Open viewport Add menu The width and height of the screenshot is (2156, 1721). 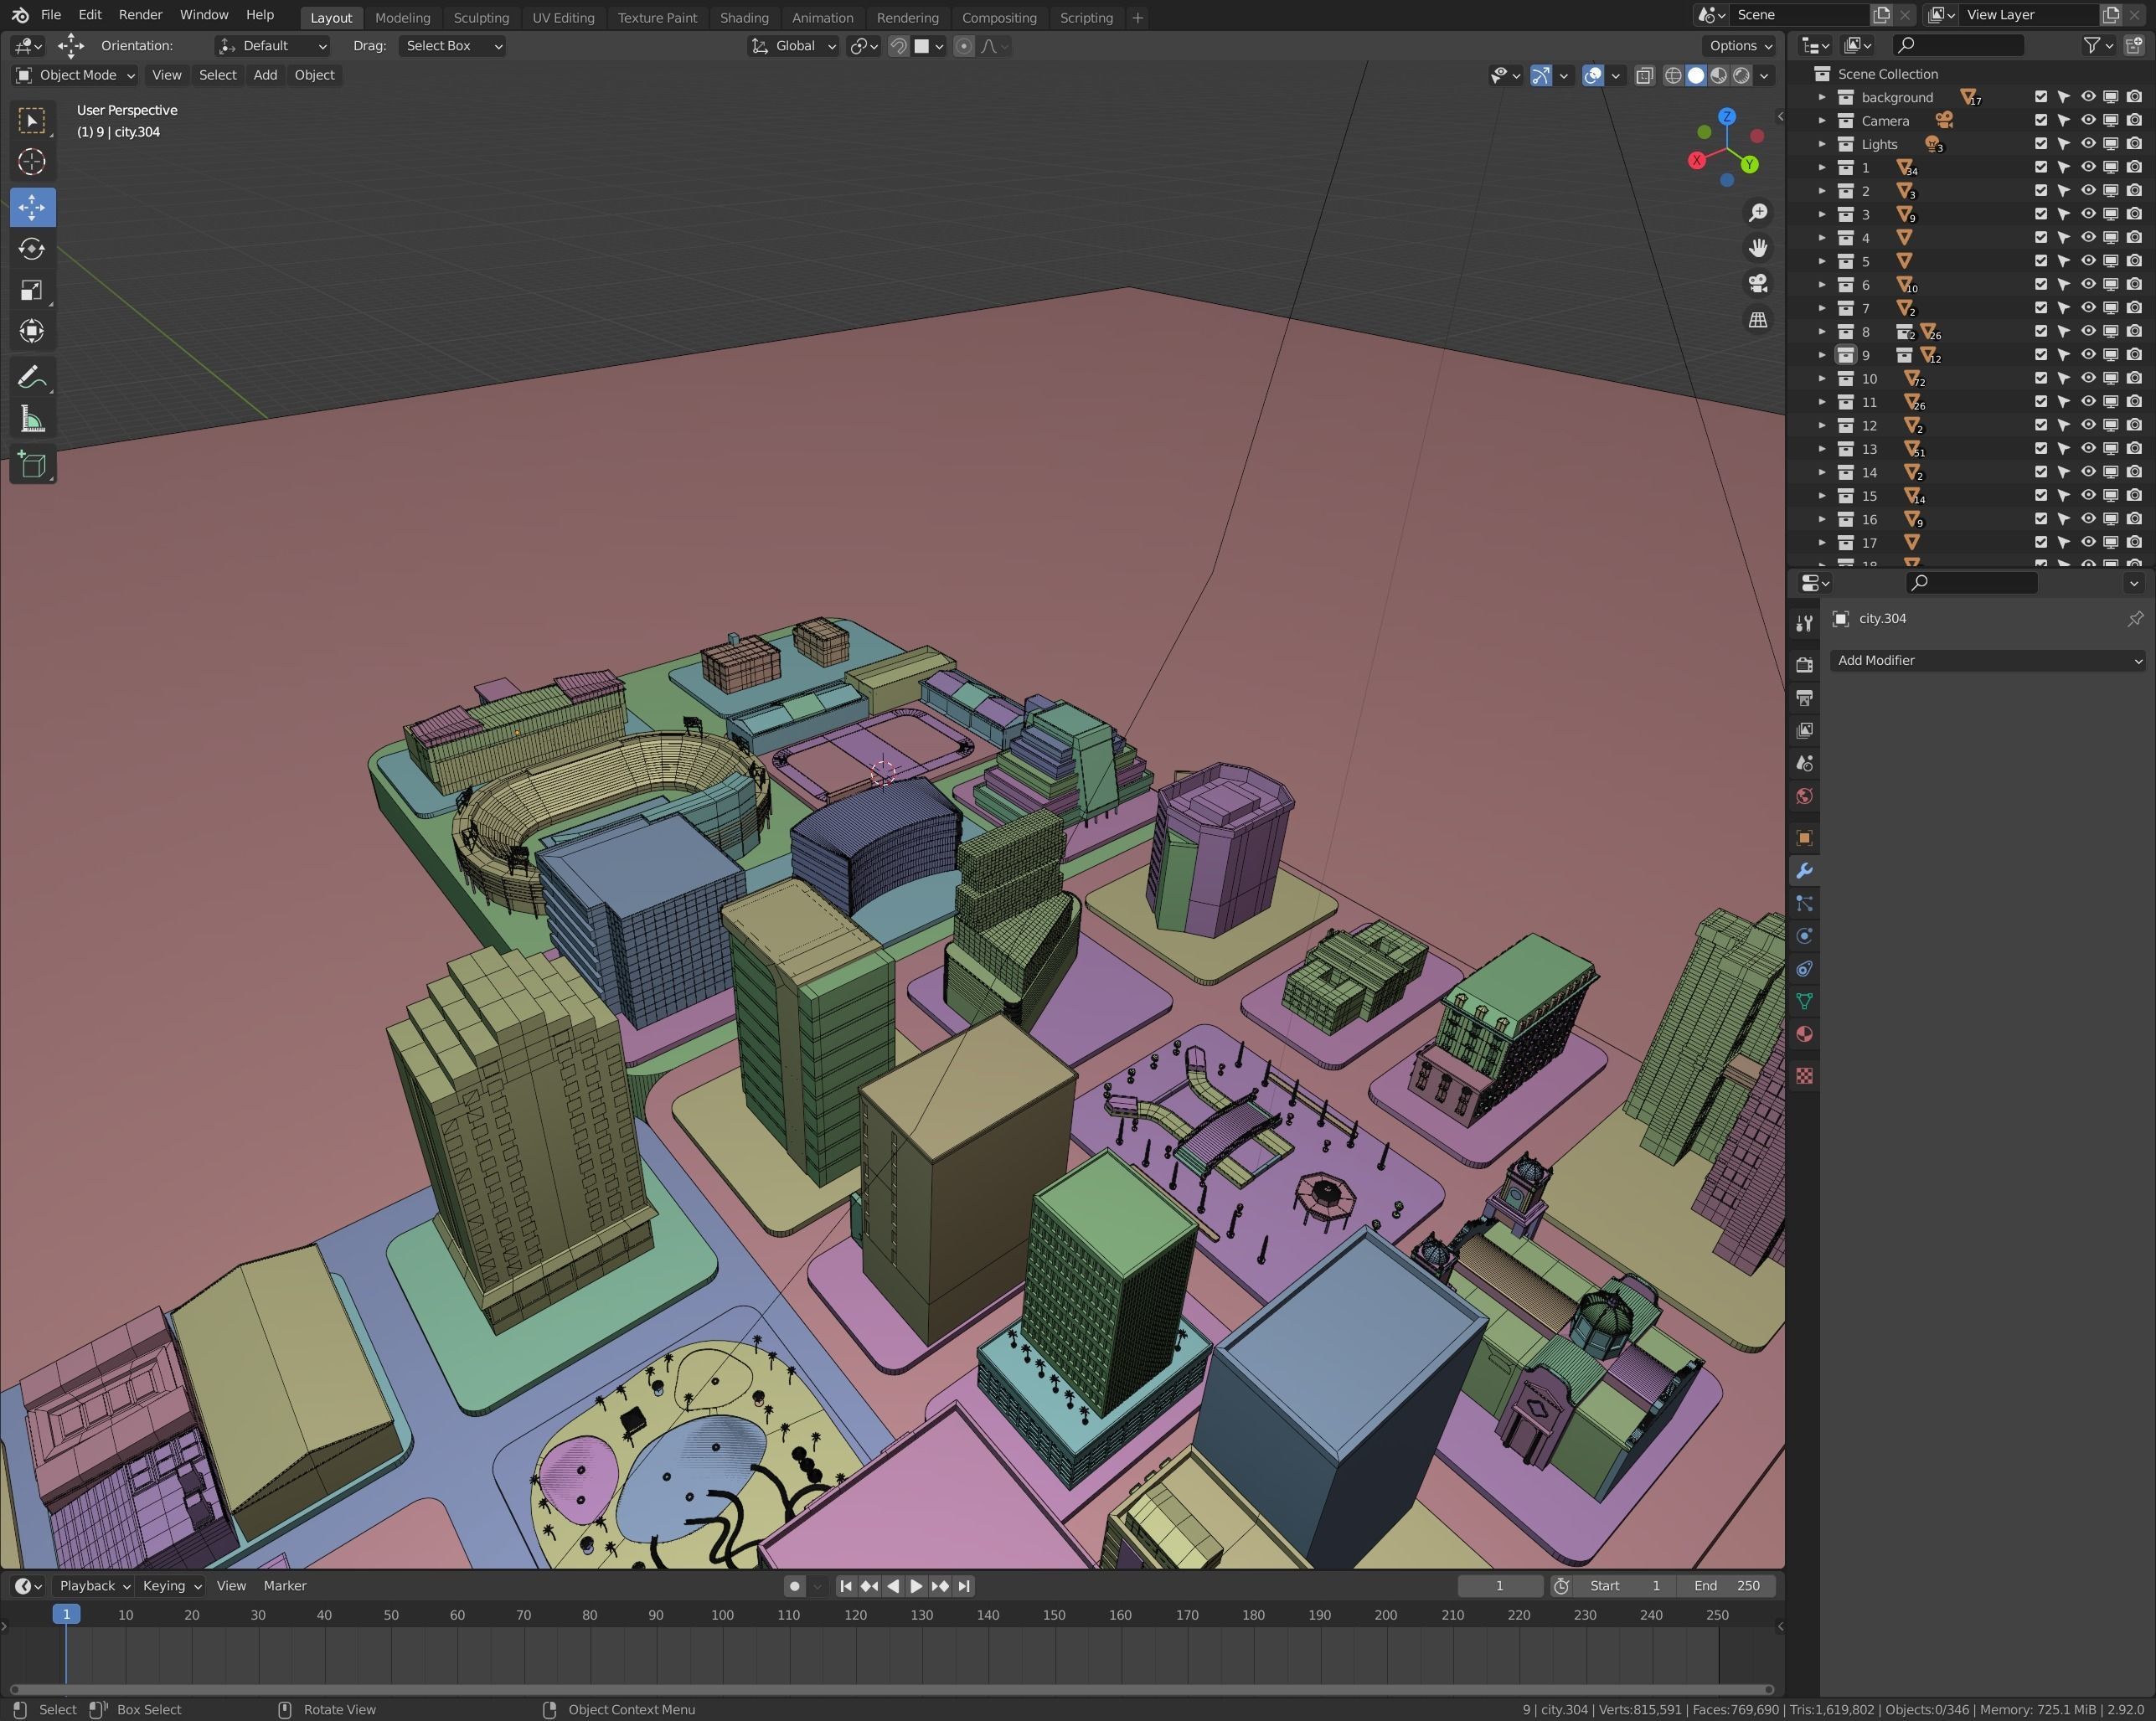[x=265, y=75]
